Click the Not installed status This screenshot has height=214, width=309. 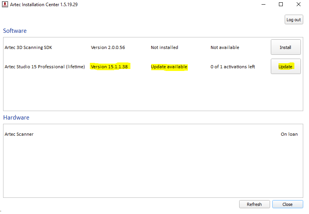164,47
